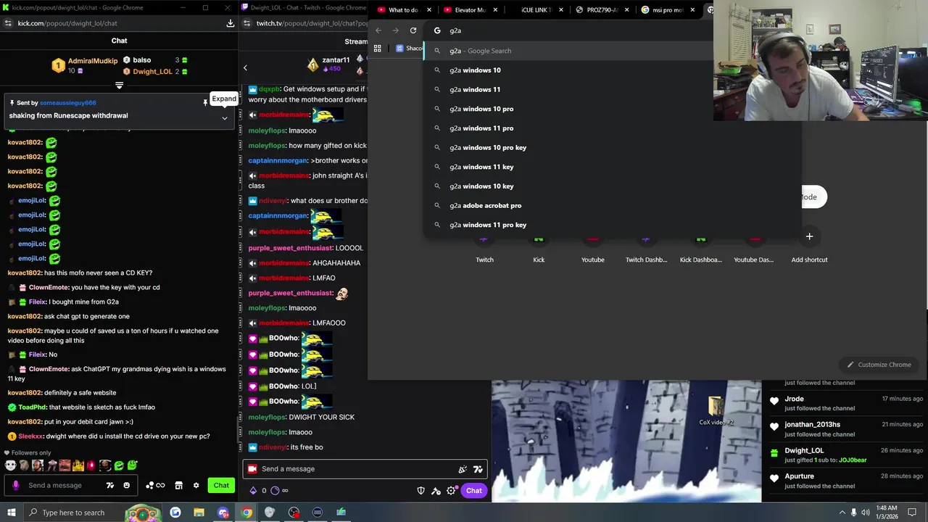Open site info icon in Kick address bar
The width and height of the screenshot is (928, 522).
[x=8, y=23]
